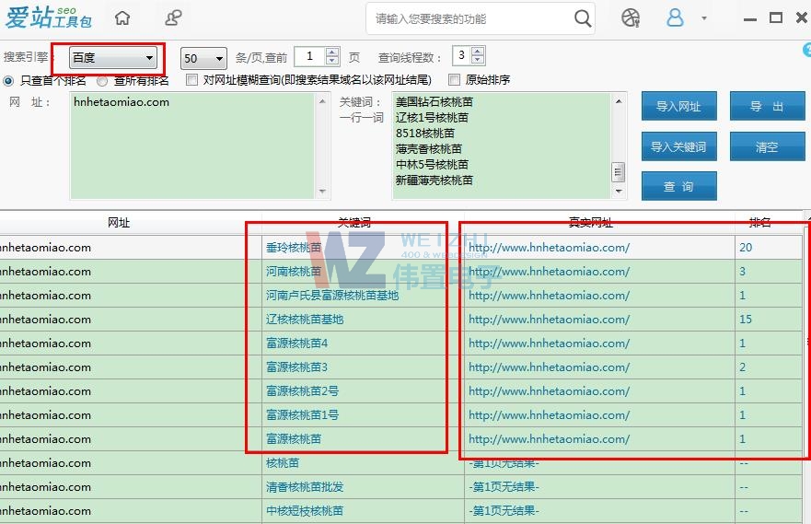Open the 百度 search engine dropdown

pos(113,58)
